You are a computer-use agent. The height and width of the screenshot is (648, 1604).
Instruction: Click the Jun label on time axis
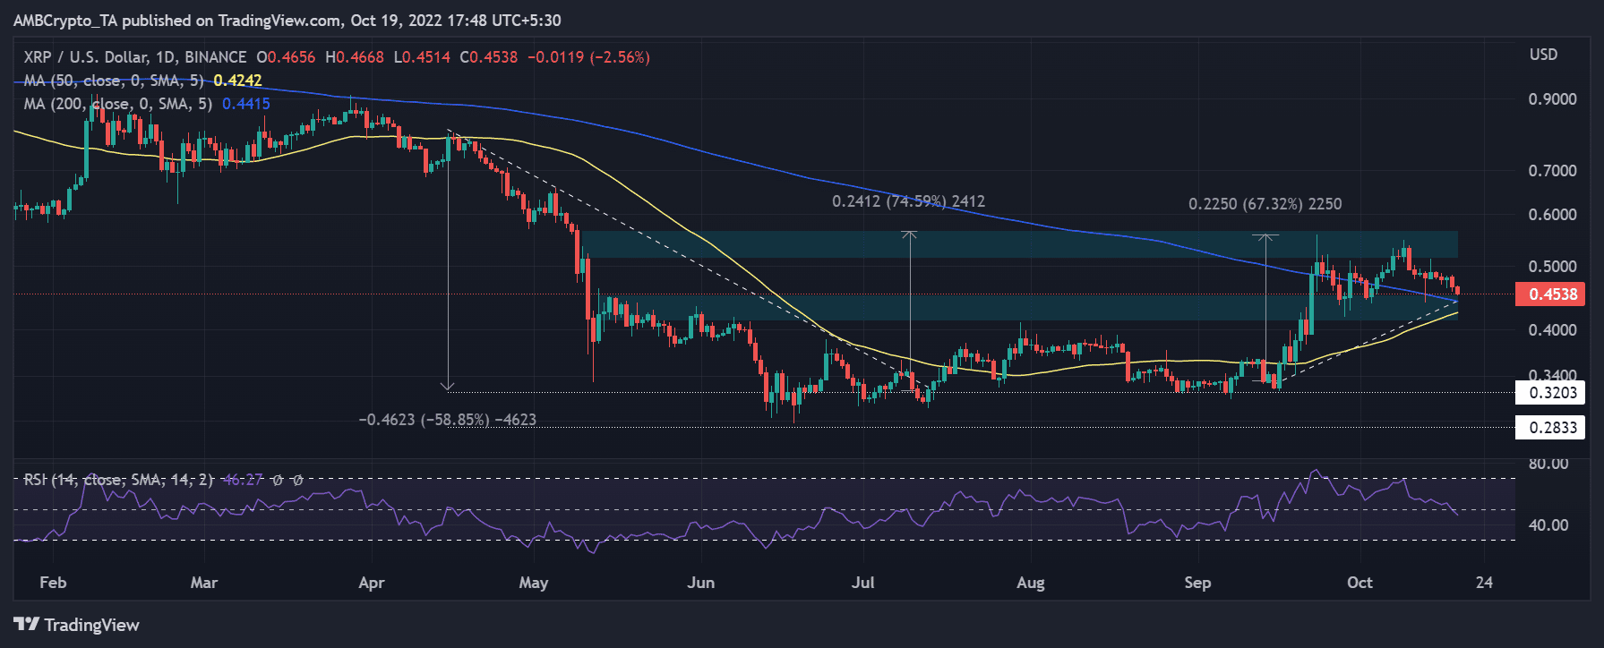(x=701, y=583)
